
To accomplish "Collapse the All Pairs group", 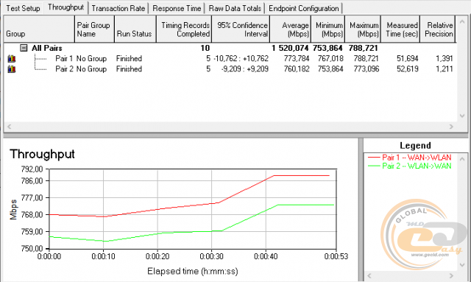I will 24,48.
